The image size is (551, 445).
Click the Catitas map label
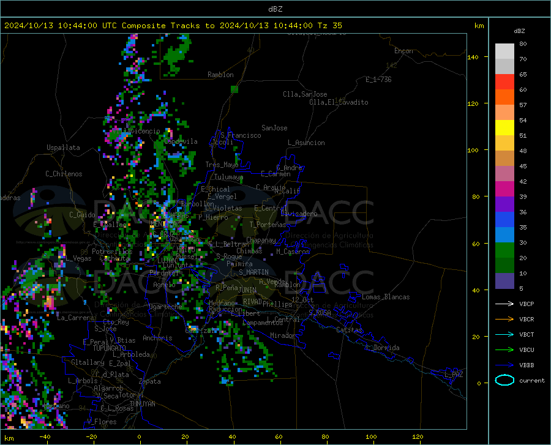click(x=350, y=330)
